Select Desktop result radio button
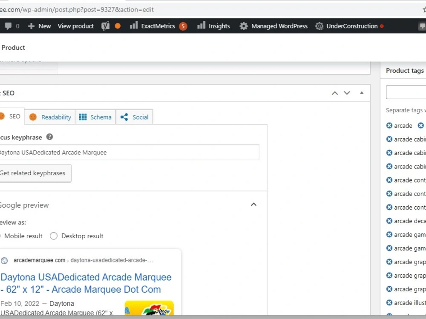426x319 pixels. pos(54,236)
